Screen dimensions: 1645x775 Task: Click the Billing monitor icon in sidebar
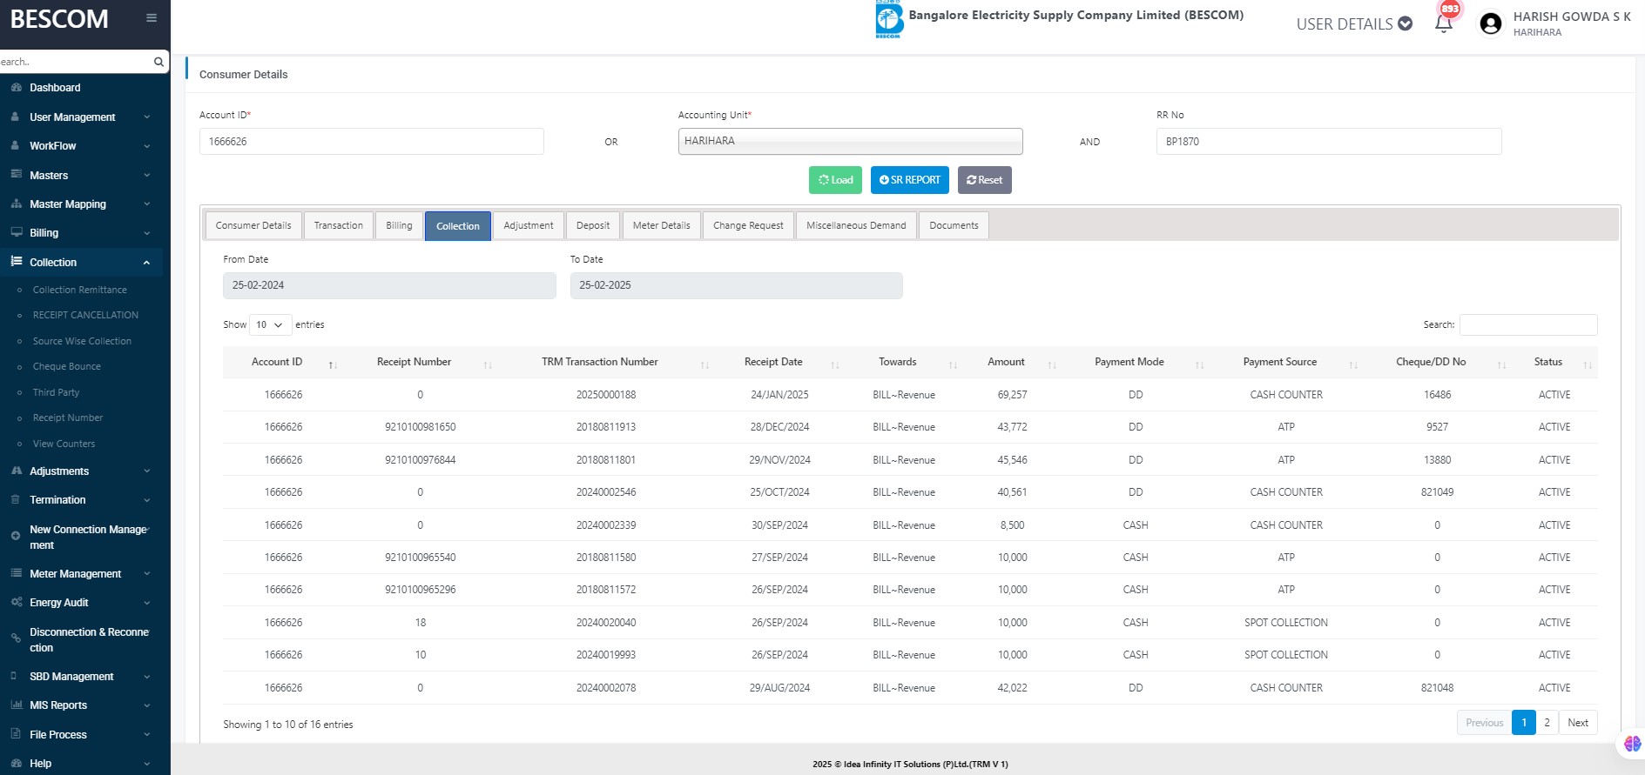[x=16, y=232]
